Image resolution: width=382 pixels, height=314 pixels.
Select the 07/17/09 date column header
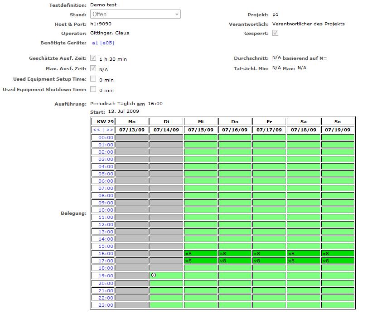(269, 130)
